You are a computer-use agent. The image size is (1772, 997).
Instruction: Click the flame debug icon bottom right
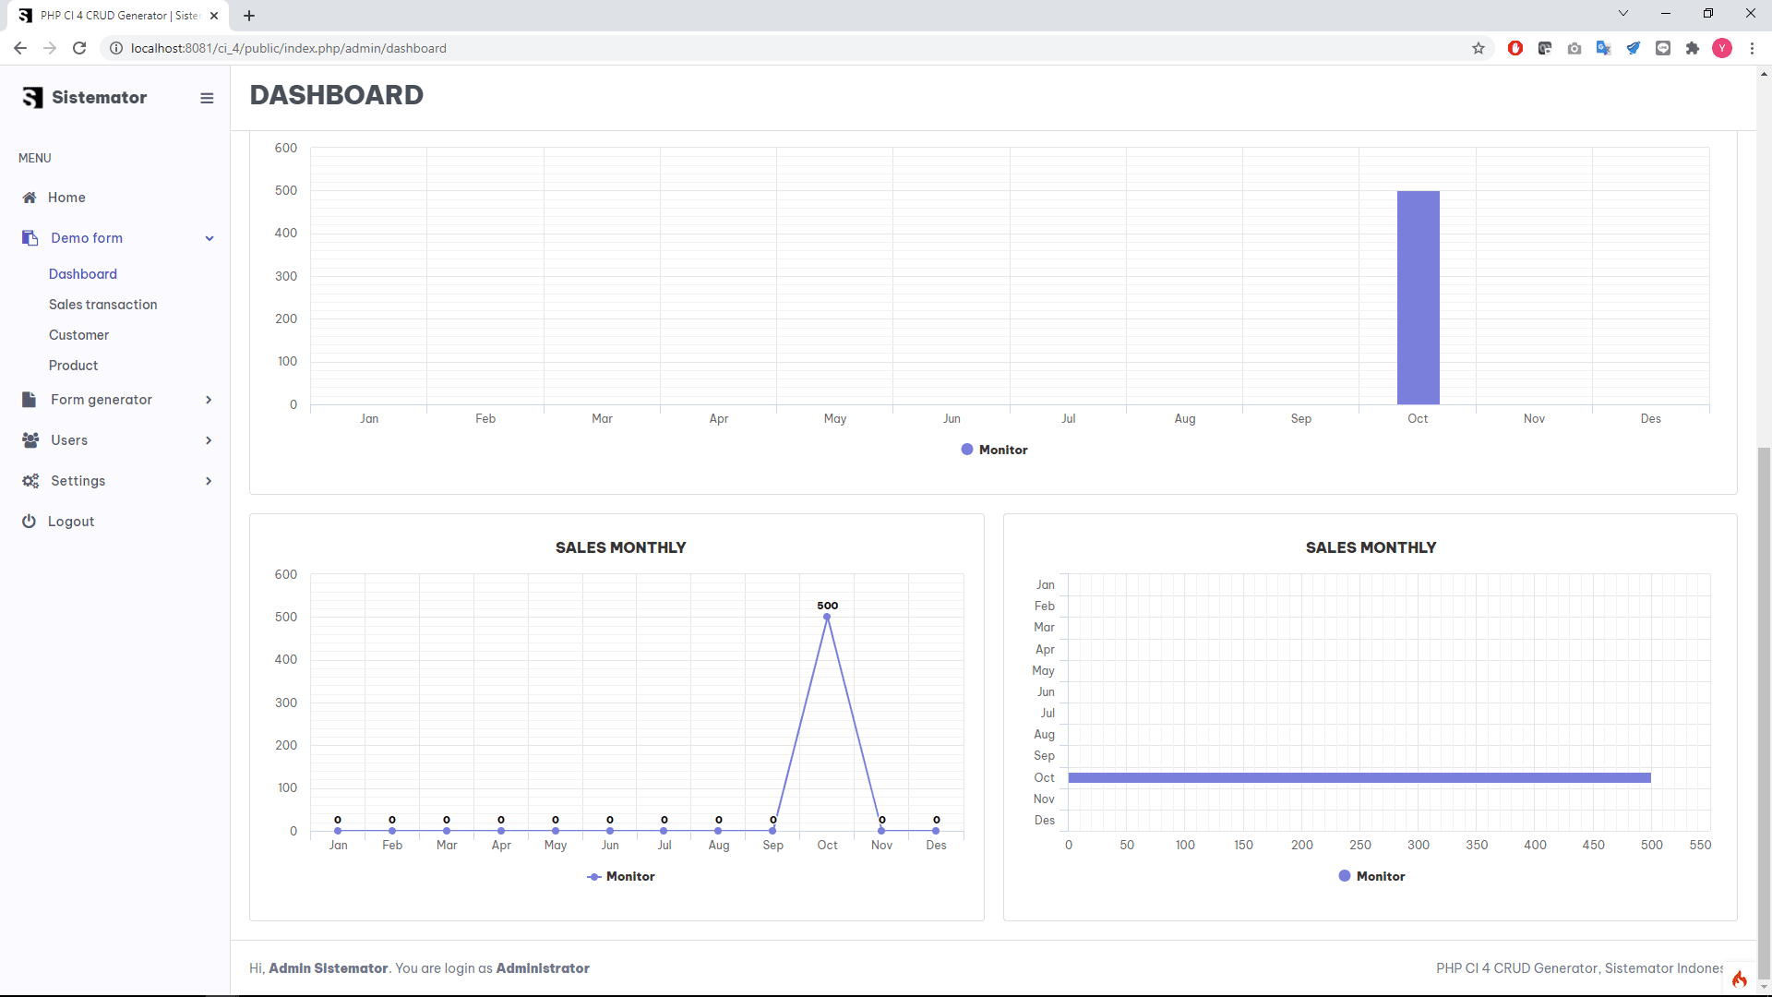click(x=1739, y=979)
